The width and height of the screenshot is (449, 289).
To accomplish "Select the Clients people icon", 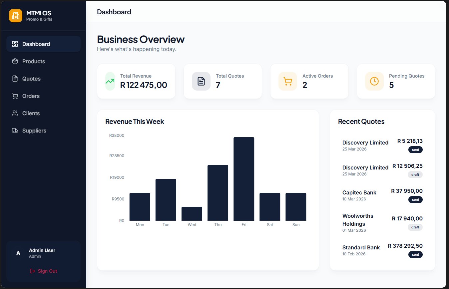I will (15, 113).
